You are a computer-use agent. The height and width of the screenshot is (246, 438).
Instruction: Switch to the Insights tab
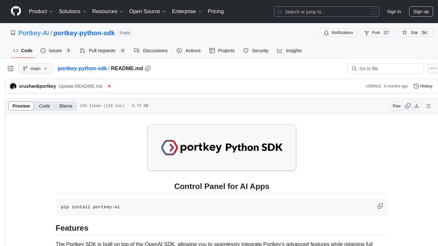pos(290,51)
